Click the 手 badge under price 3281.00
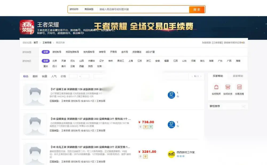 click(140, 156)
